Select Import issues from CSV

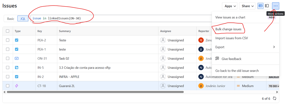pyautogui.click(x=232, y=38)
